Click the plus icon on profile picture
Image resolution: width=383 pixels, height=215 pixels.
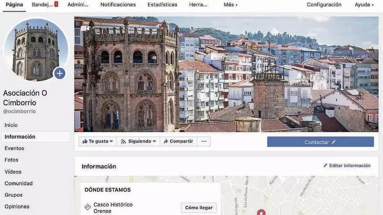click(x=60, y=73)
